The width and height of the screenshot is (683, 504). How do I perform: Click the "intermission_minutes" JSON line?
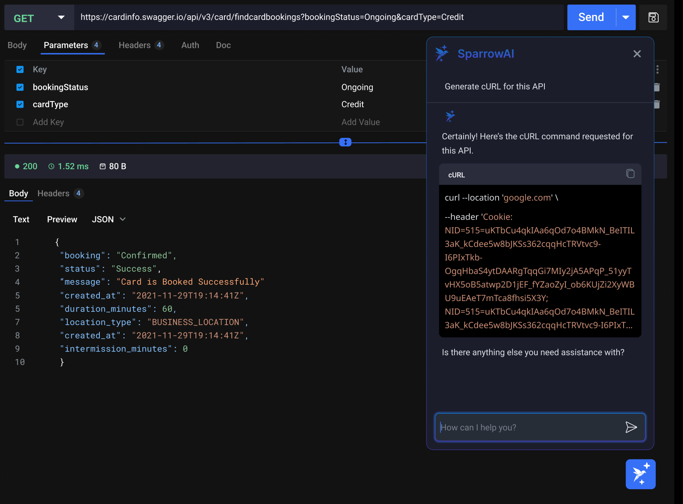tap(124, 349)
